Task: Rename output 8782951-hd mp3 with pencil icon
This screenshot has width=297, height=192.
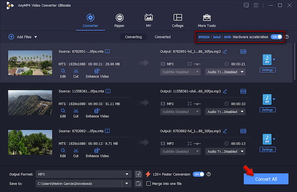Action: coord(225,51)
